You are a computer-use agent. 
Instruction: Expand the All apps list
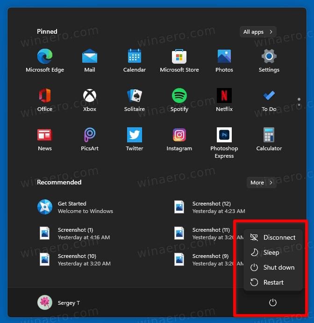coord(257,32)
